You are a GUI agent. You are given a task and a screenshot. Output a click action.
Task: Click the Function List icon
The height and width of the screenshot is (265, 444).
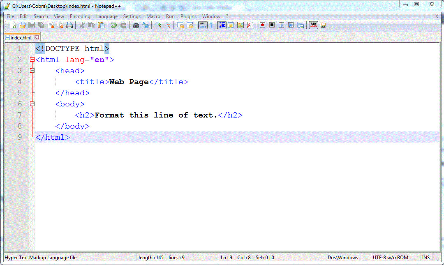pos(250,25)
